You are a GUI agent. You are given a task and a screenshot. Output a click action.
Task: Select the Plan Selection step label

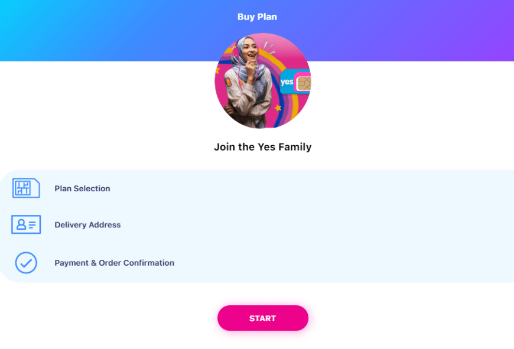tap(82, 188)
